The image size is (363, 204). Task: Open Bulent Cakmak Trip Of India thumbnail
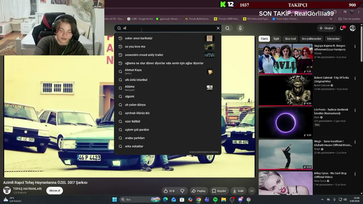286,91
